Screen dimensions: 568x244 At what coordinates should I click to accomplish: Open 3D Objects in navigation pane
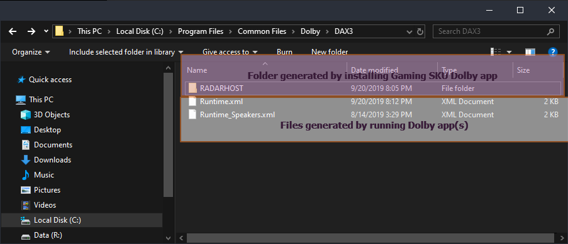[52, 115]
